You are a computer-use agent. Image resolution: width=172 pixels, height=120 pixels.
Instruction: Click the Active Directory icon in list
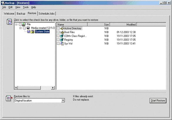(62, 28)
